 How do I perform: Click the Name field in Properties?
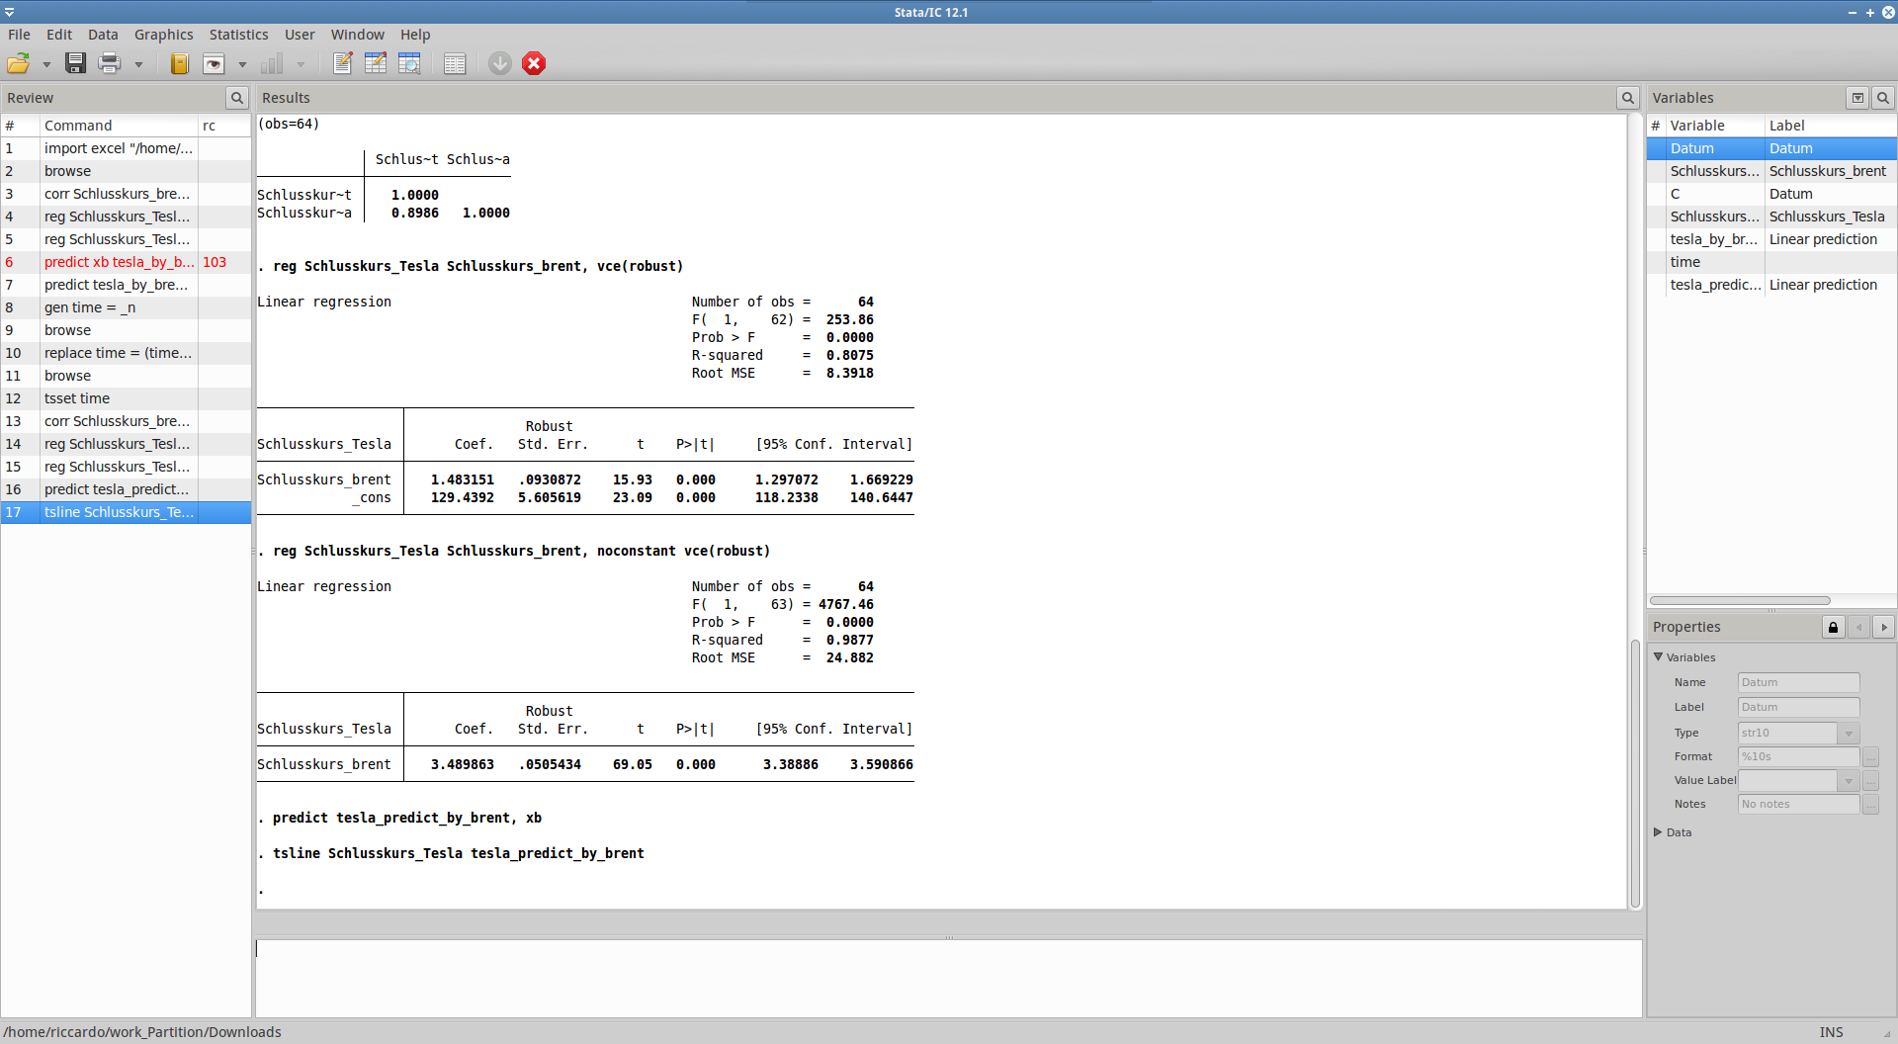coord(1798,683)
